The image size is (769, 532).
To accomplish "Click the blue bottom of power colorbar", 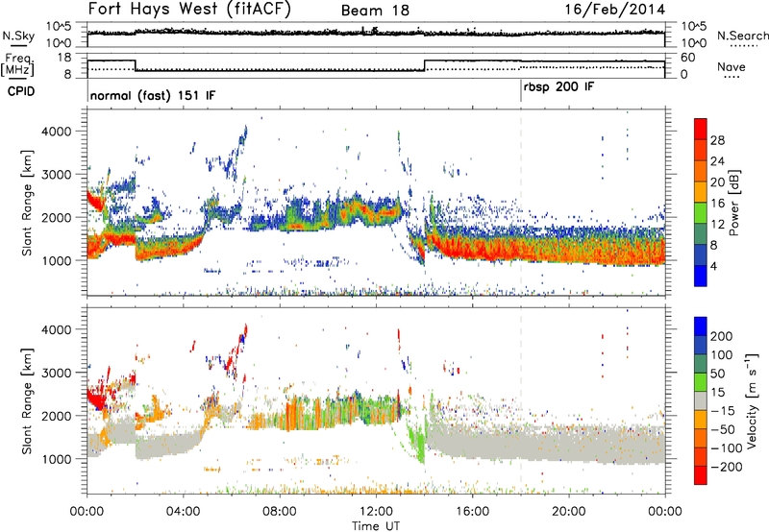I will pos(701,276).
